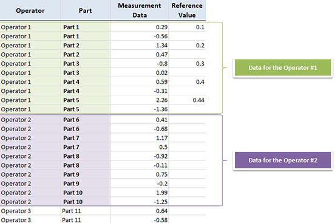This screenshot has height=223, width=335.
Task: Click Part 7 cell in the 0.5 row
Action: pos(86,147)
